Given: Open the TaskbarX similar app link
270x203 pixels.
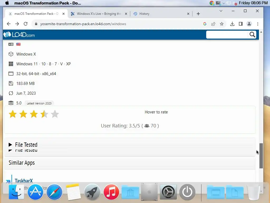Looking at the screenshot, I should 23,181.
